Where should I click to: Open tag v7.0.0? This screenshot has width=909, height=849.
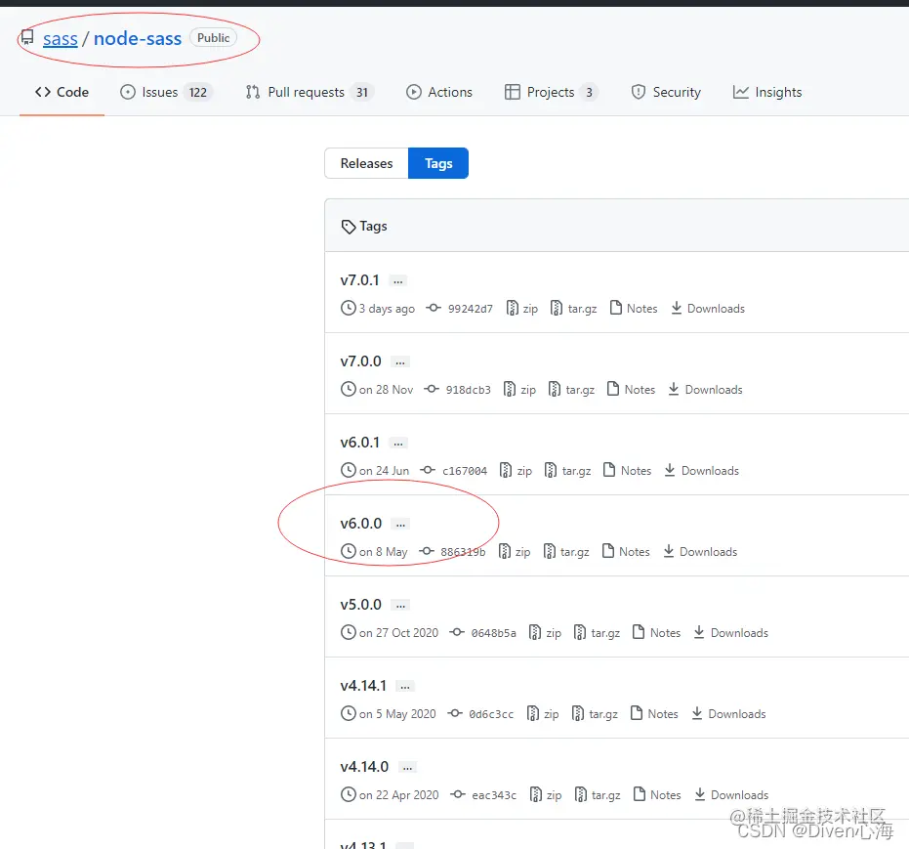coord(360,361)
